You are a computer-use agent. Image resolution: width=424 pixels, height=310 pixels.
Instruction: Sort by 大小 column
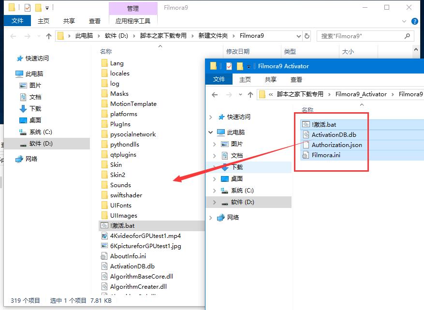click(x=348, y=51)
